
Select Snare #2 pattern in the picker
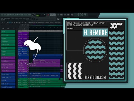click(x=8, y=42)
